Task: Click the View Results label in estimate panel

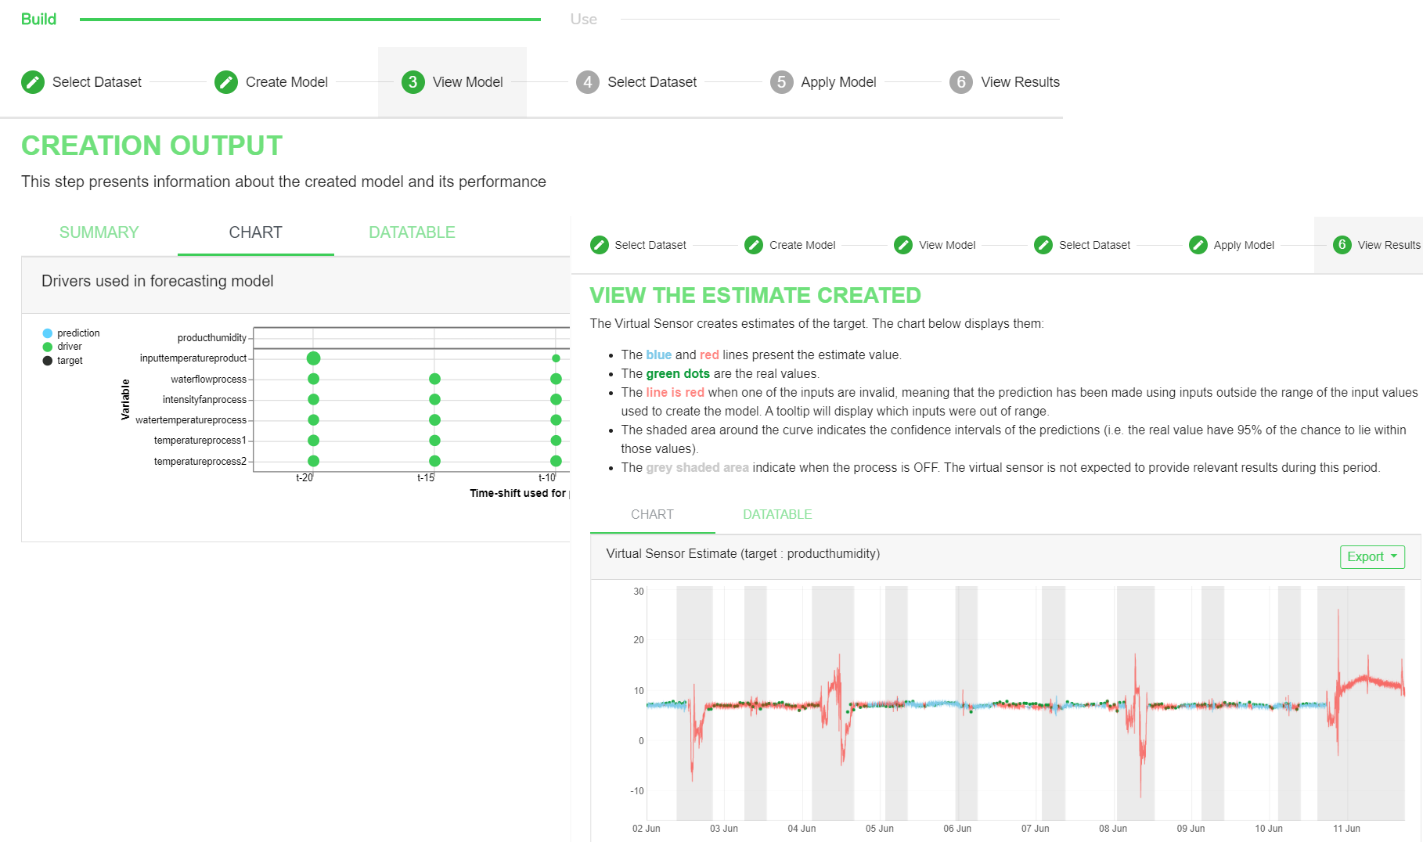Action: tap(1389, 245)
